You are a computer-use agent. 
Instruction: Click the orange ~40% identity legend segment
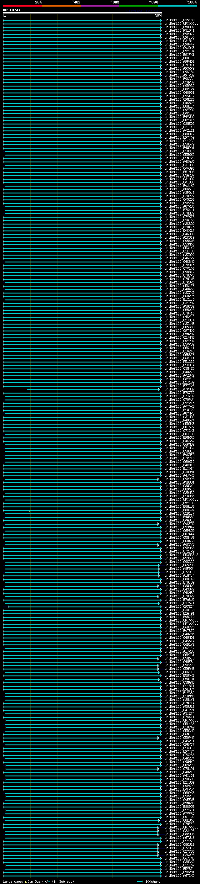coord(61,6)
